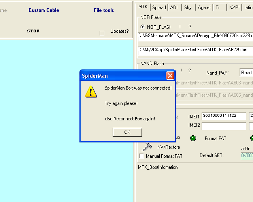253x202 pixels.
Task: Click the Default SET address field 0xf000
Action: point(247,155)
